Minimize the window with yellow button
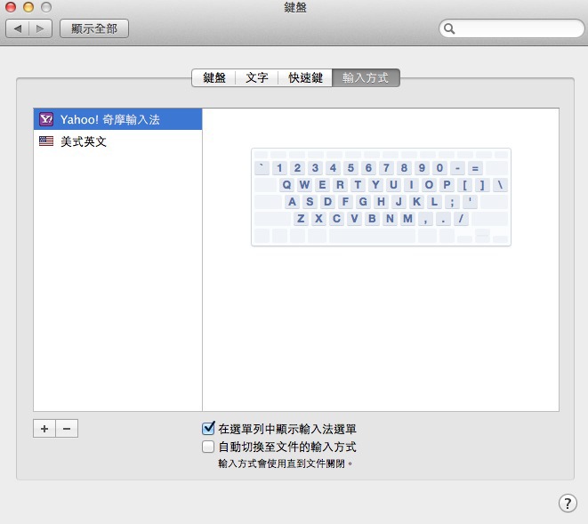 [28, 7]
